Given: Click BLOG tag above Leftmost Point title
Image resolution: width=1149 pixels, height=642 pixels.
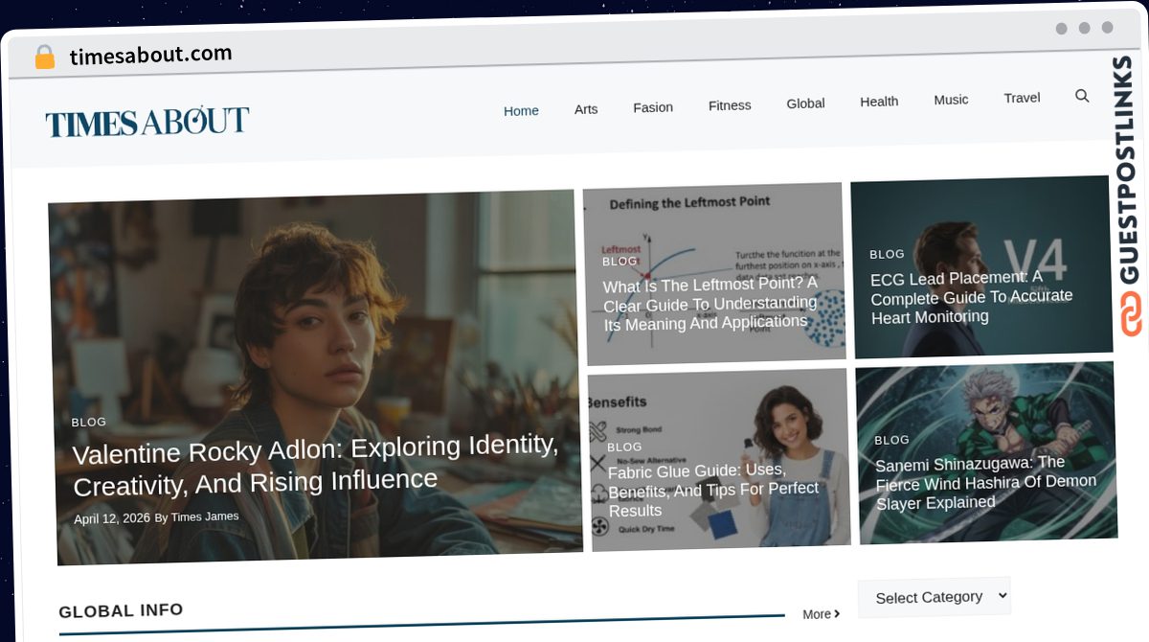Looking at the screenshot, I should (x=620, y=261).
